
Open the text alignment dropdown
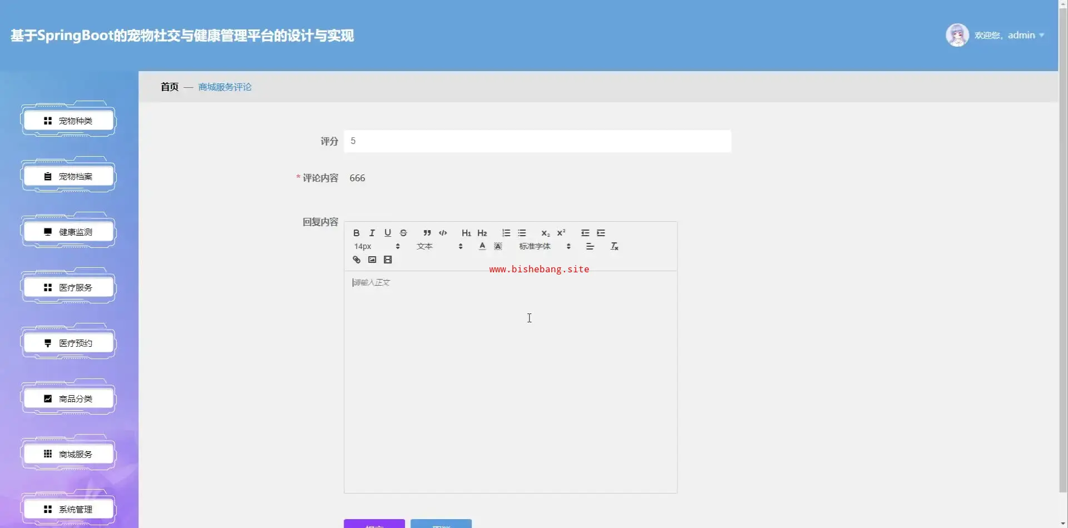coord(590,246)
